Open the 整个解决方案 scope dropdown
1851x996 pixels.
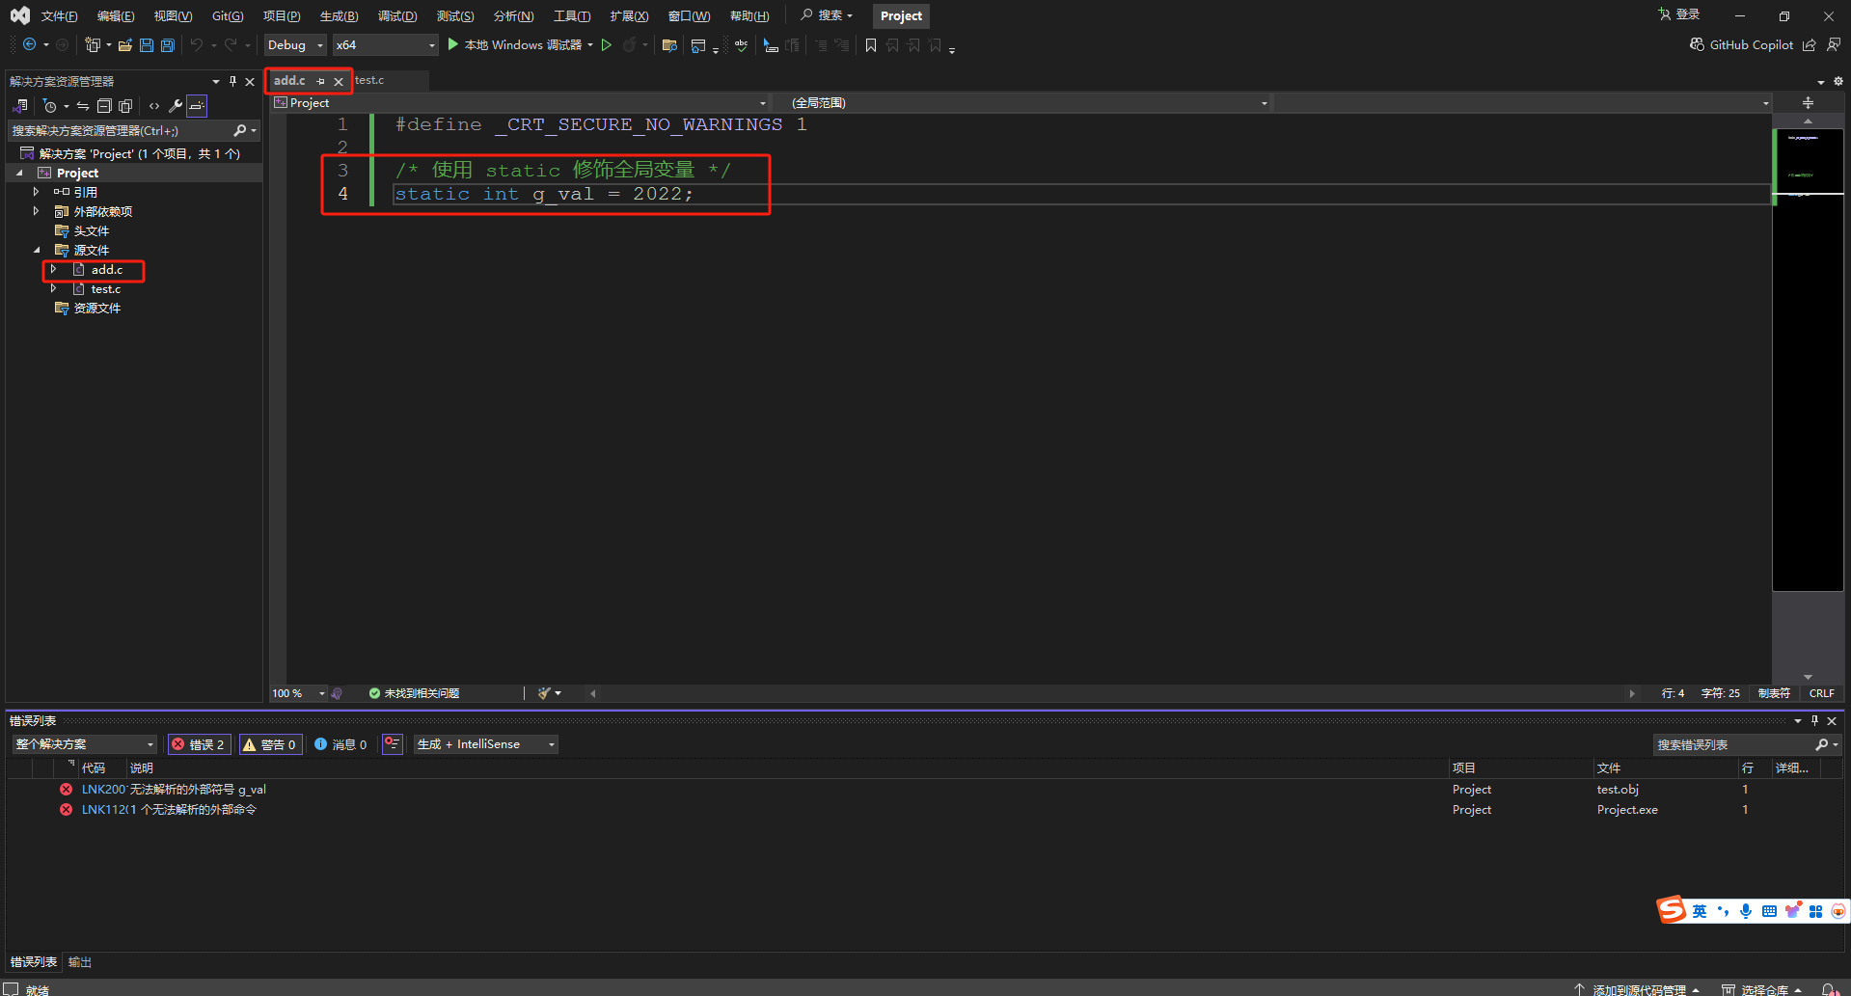(x=84, y=744)
